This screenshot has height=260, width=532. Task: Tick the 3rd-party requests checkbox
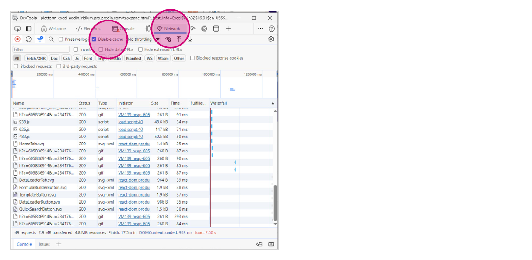click(x=59, y=67)
